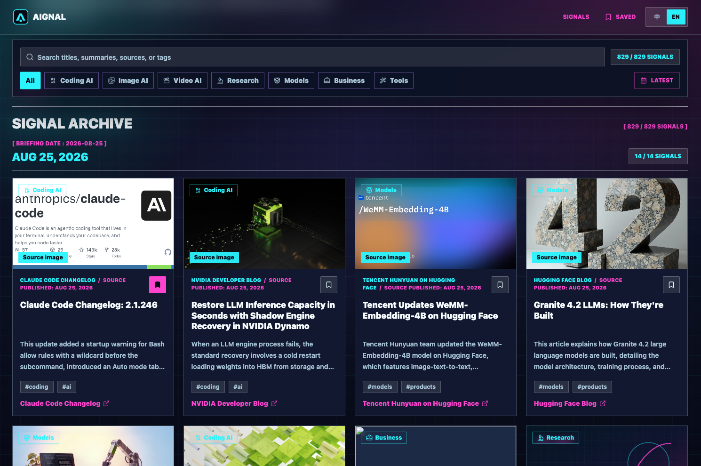Viewport: 701px width, 466px height.
Task: Click #coding tag on NVIDIA Dynamo card
Action: 208,387
